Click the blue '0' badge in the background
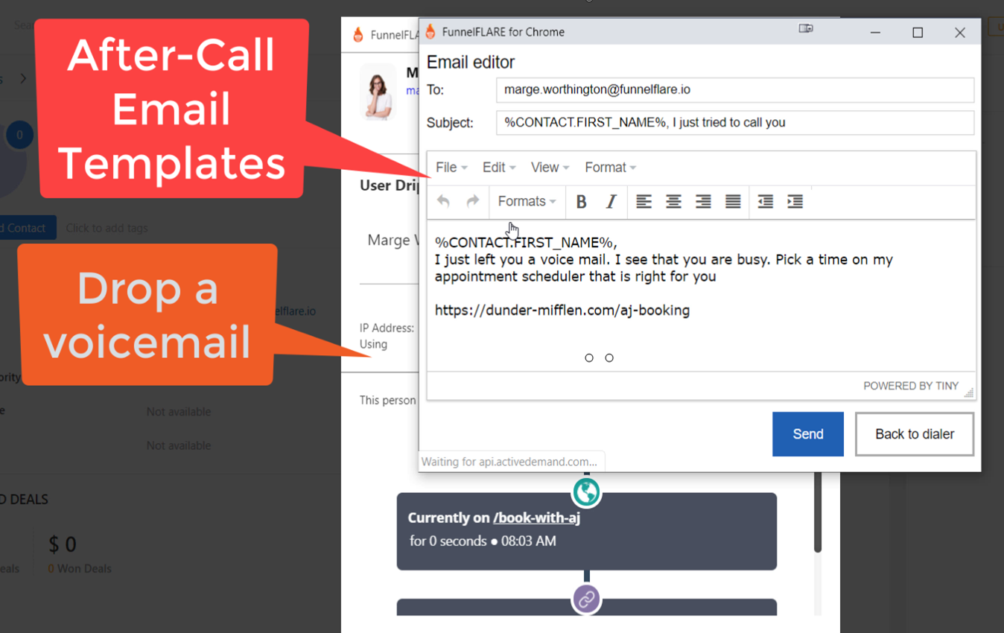 [x=19, y=136]
